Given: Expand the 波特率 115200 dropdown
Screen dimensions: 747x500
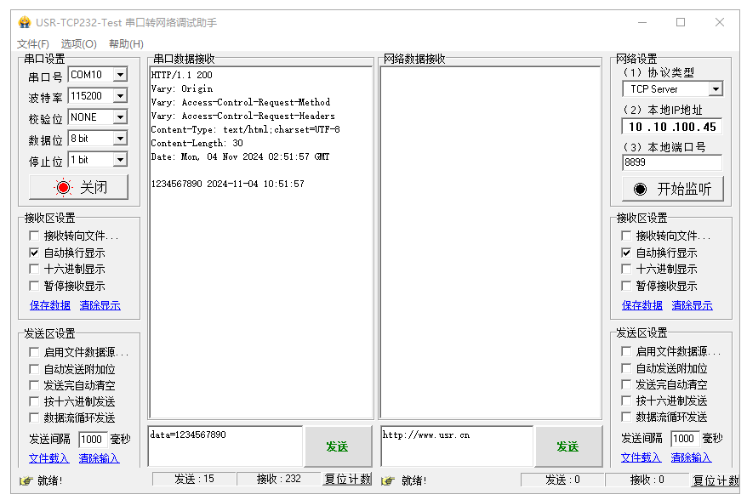Looking at the screenshot, I should pyautogui.click(x=121, y=96).
